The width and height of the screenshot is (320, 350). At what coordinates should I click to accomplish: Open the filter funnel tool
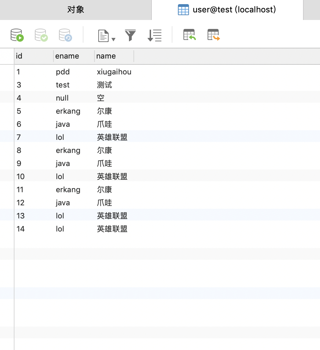[x=130, y=35]
